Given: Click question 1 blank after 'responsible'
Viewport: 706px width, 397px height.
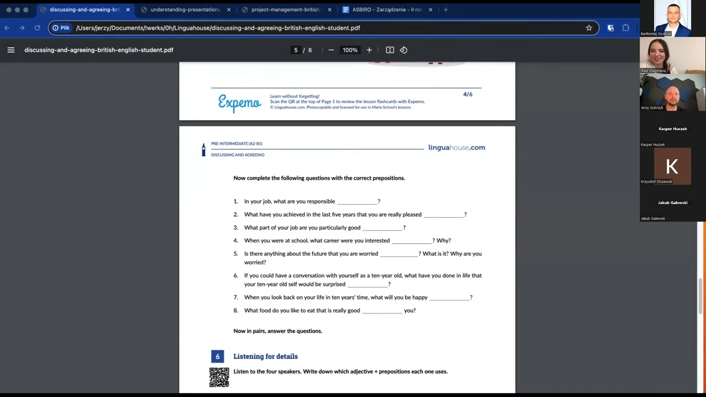Looking at the screenshot, I should [x=357, y=202].
